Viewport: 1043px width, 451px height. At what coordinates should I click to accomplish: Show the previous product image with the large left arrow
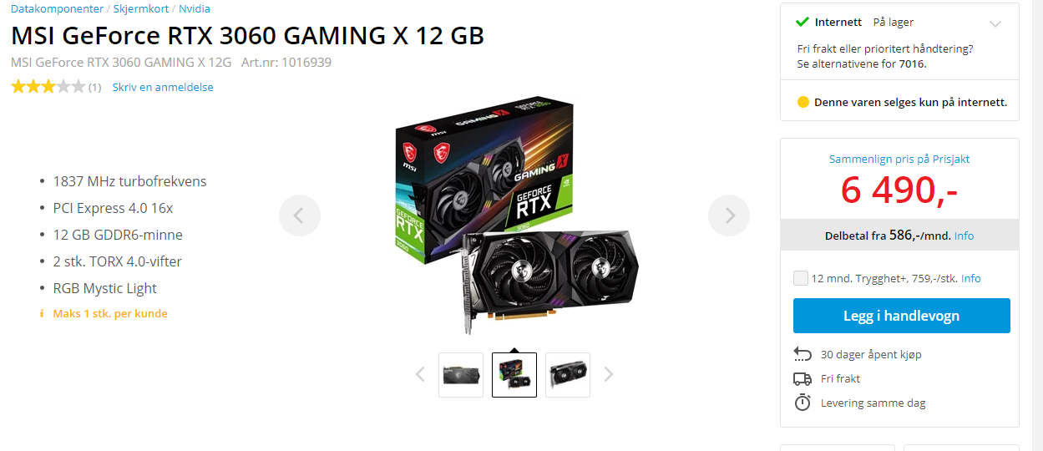pos(300,215)
